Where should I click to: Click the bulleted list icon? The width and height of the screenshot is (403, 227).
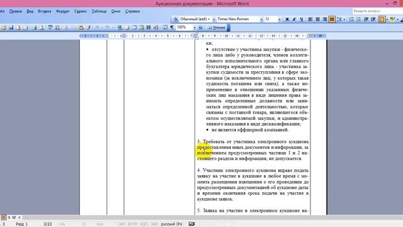point(359,20)
